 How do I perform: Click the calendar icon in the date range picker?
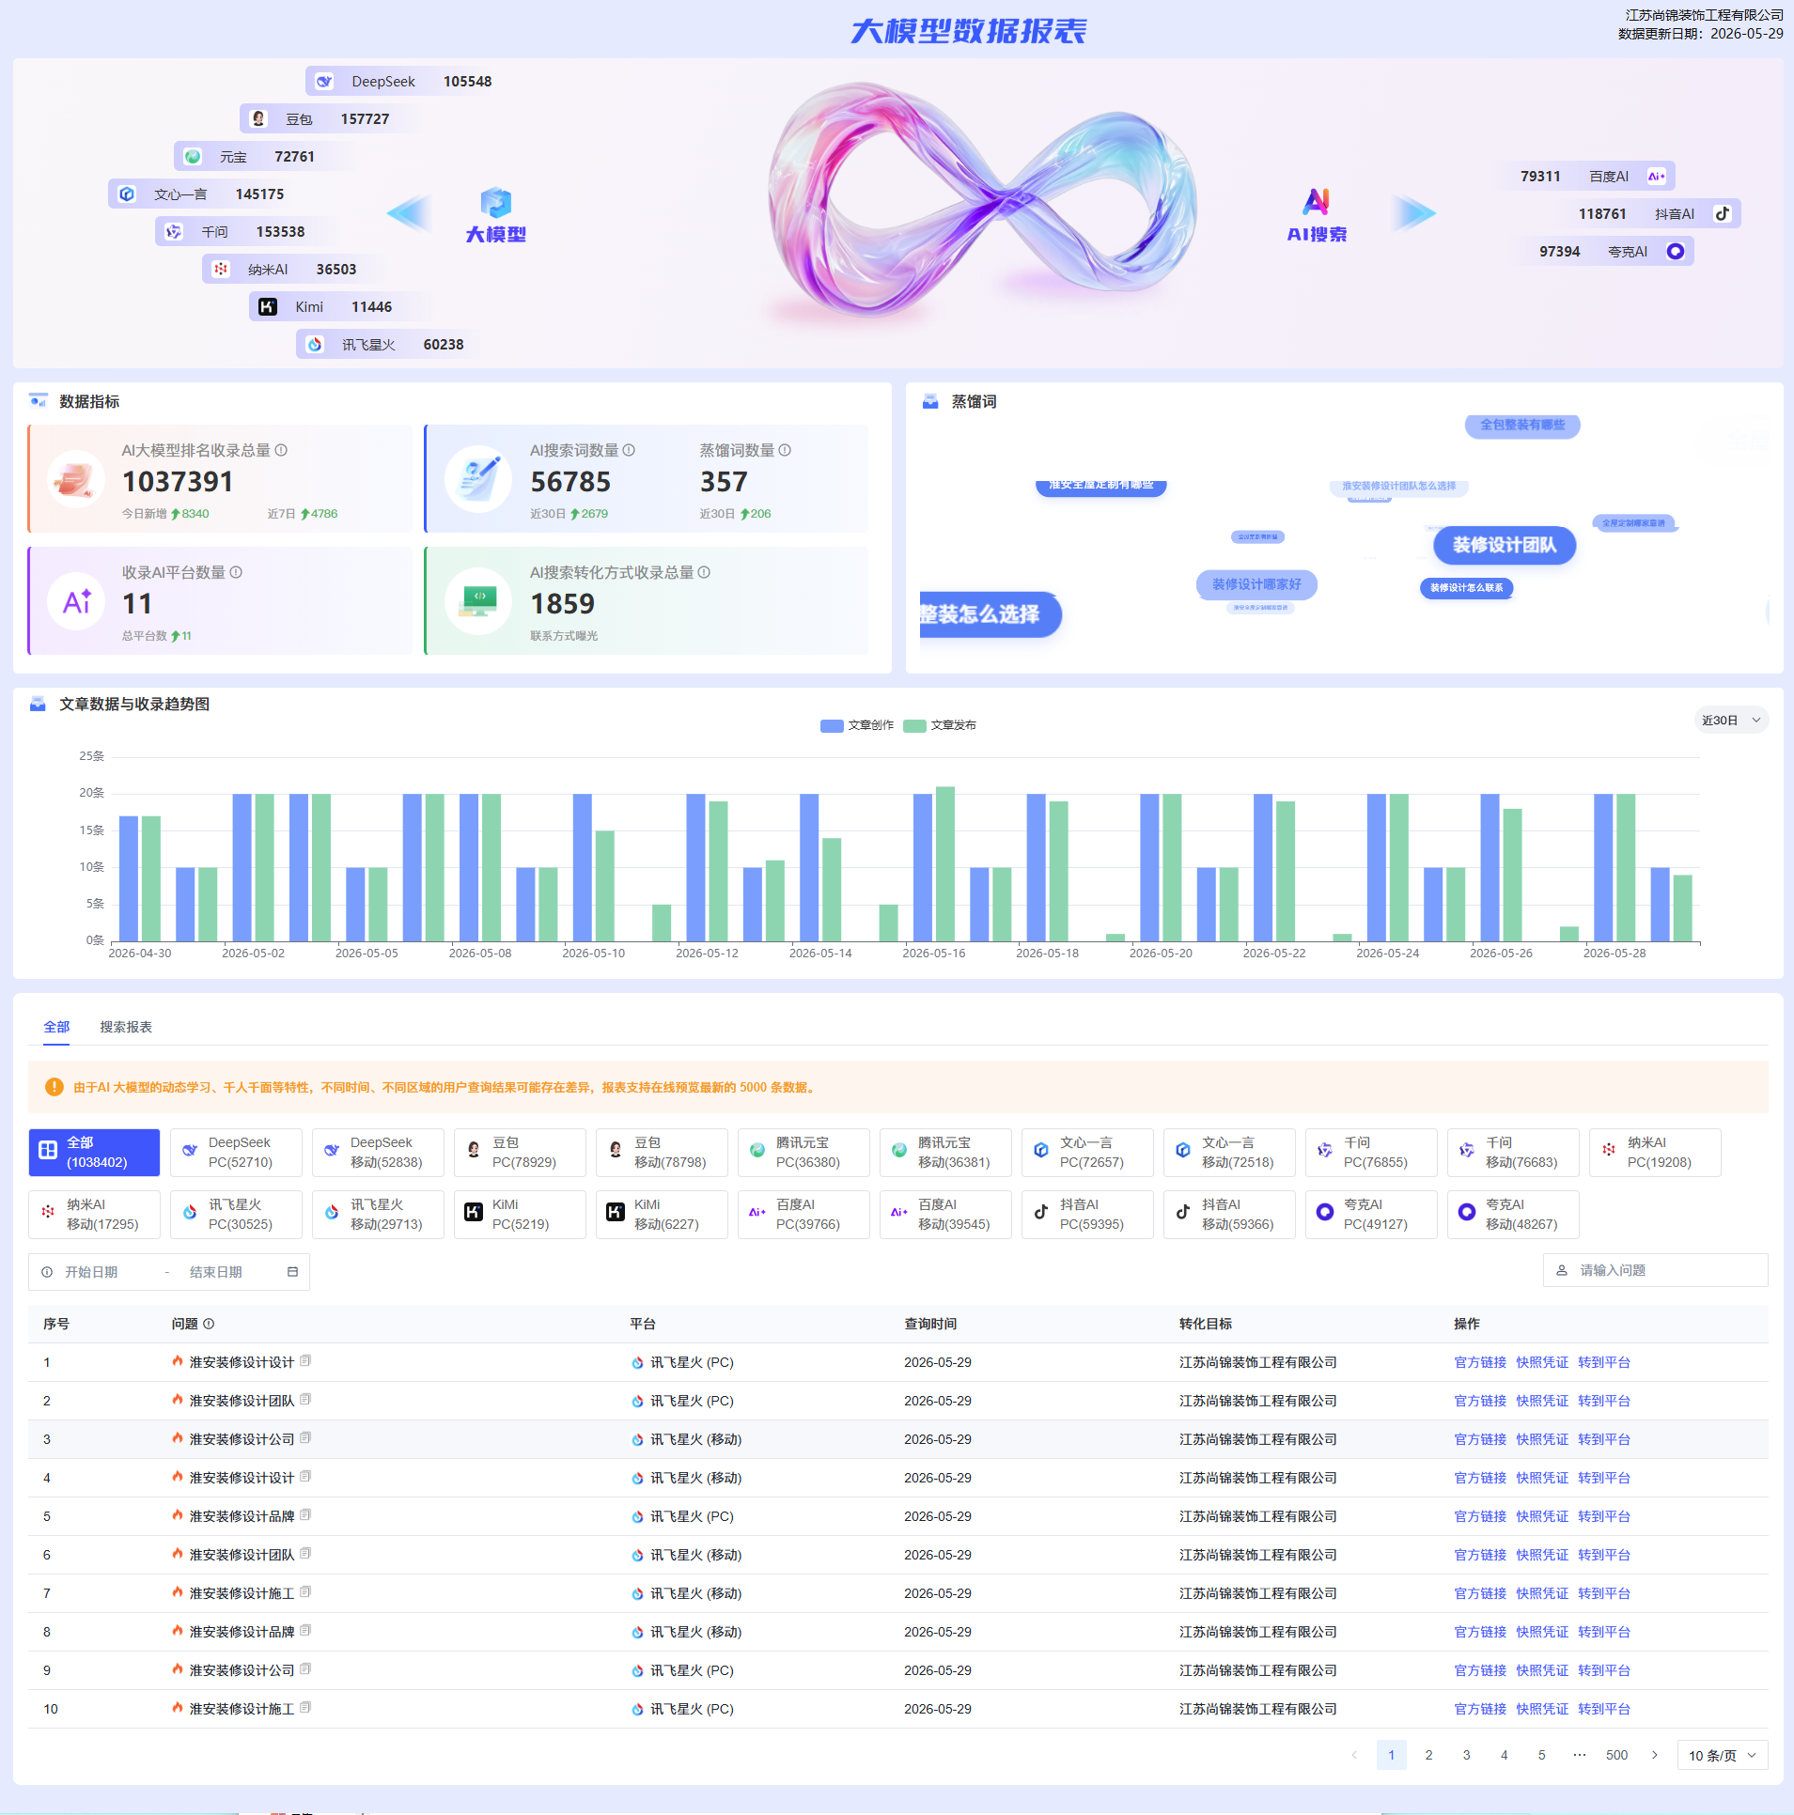click(x=292, y=1272)
